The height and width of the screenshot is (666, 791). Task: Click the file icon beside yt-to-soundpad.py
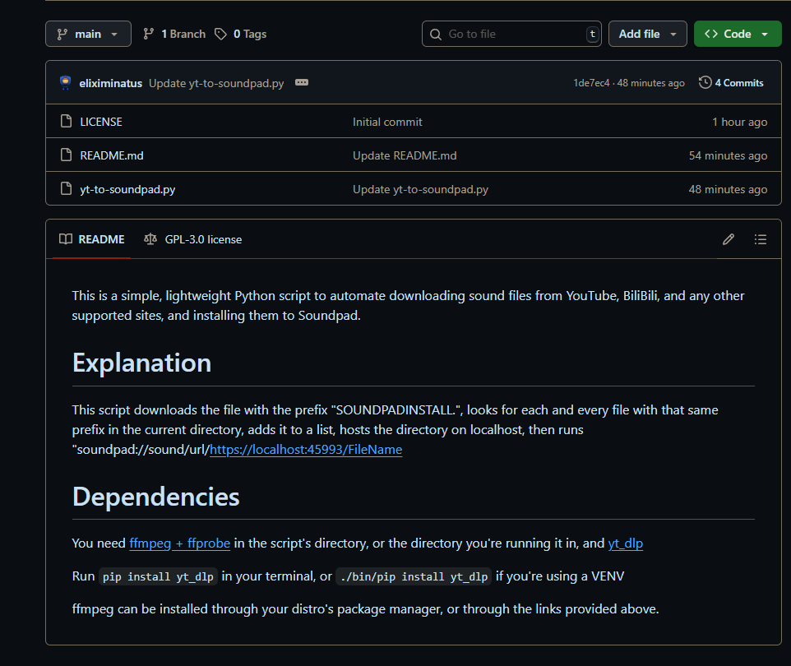(x=66, y=189)
